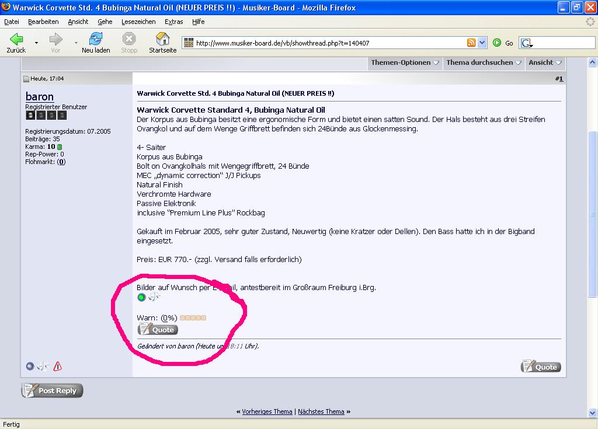This screenshot has height=429, width=598.
Task: Click the grey offline status dot in the sidebar
Action: (x=30, y=366)
